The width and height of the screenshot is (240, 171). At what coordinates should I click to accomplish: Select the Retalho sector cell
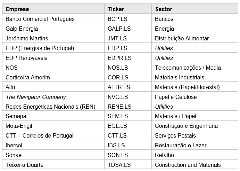(x=195, y=155)
